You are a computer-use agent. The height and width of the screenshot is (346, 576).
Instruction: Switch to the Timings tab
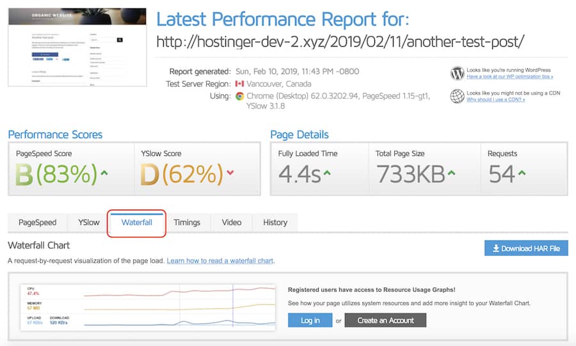(x=187, y=223)
